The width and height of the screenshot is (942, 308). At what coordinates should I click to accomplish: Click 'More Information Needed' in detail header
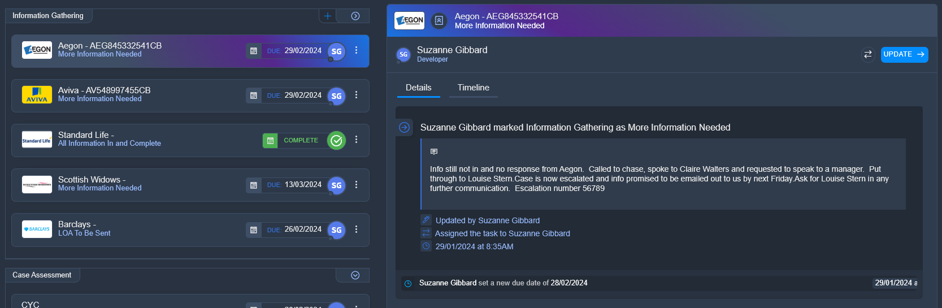[x=500, y=25]
